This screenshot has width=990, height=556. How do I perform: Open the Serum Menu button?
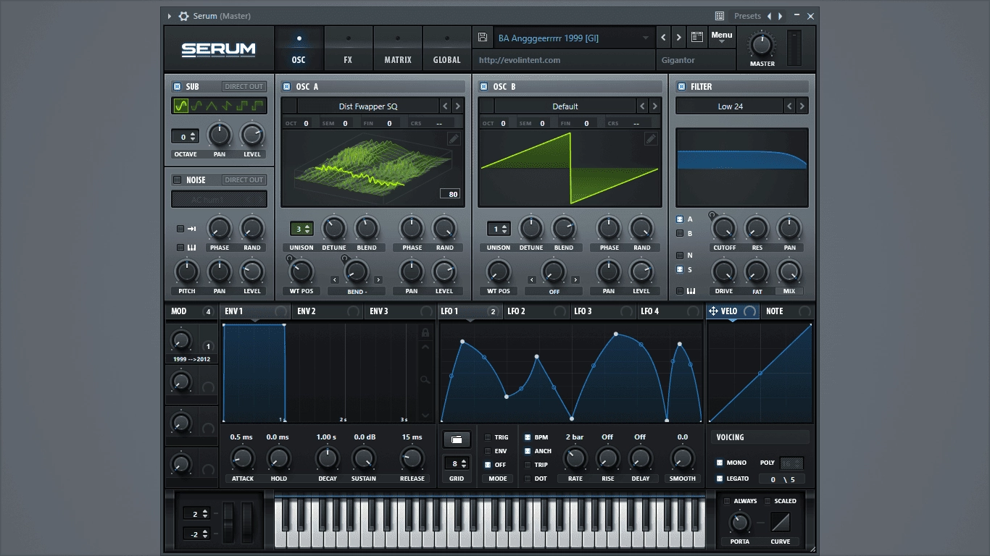pyautogui.click(x=722, y=38)
